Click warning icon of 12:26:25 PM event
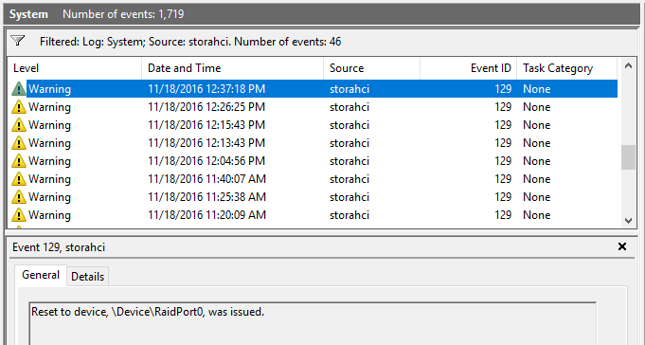Screen dimensions: 645x345 (19, 107)
